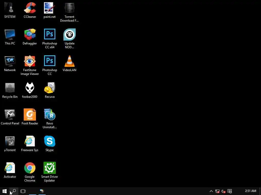
Task: Select the Recycle Bin icon
Action: tap(10, 90)
